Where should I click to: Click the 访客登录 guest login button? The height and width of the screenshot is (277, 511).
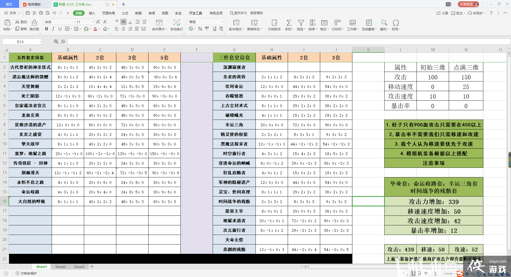(x=468, y=4)
